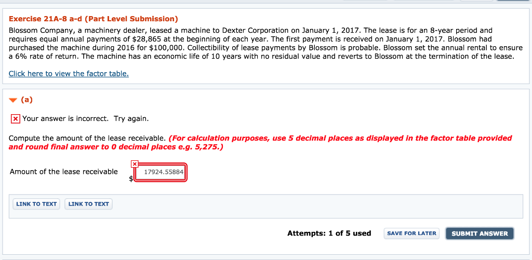The image size is (532, 260).
Task: Click the 'Amount of the lease receivable' label
Action: 64,172
